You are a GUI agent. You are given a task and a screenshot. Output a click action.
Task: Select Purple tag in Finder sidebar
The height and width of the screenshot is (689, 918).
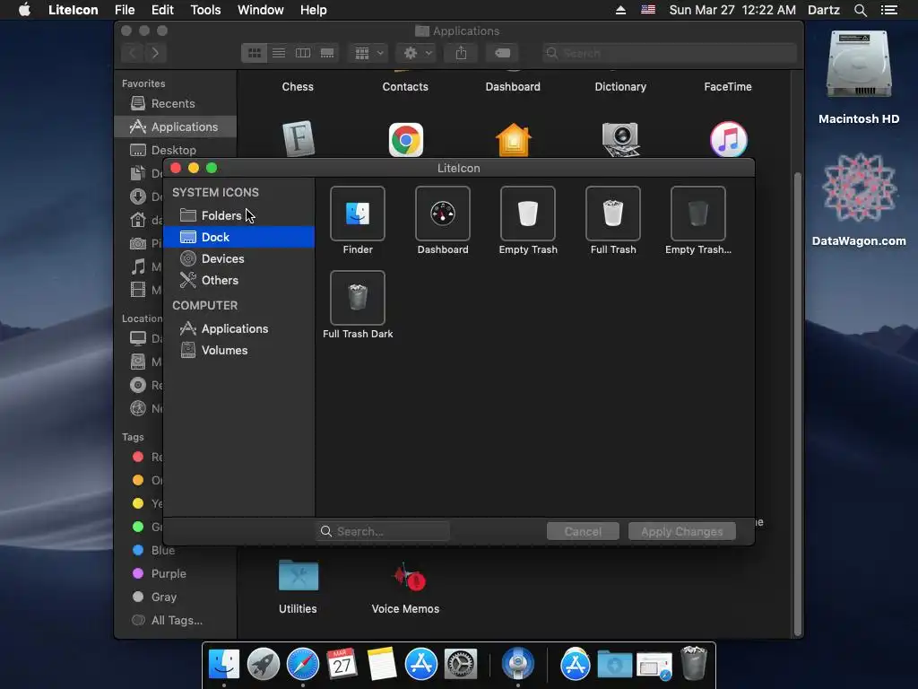[x=175, y=573]
